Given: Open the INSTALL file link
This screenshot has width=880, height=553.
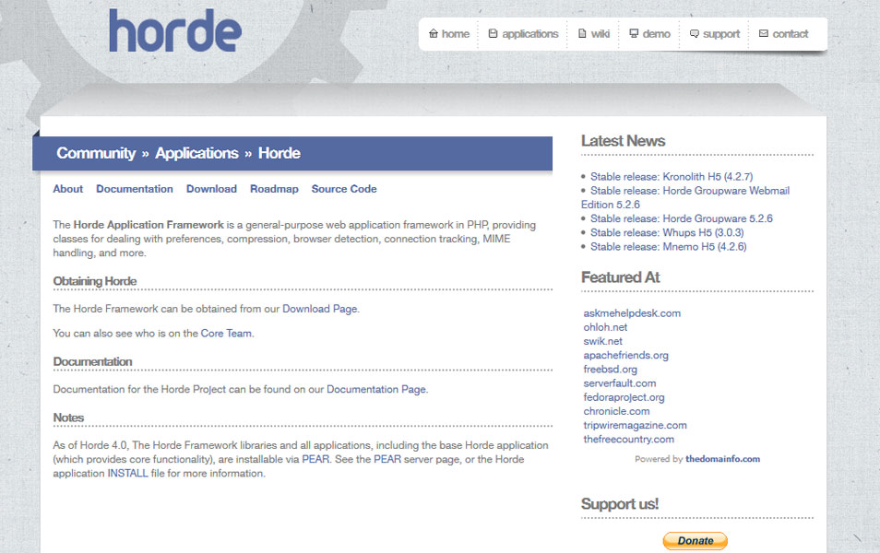Looking at the screenshot, I should [x=128, y=474].
